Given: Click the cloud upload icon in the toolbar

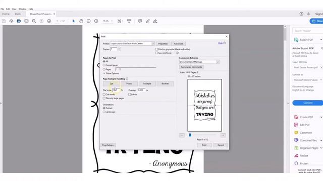Looking at the screenshot, I should [11, 21].
